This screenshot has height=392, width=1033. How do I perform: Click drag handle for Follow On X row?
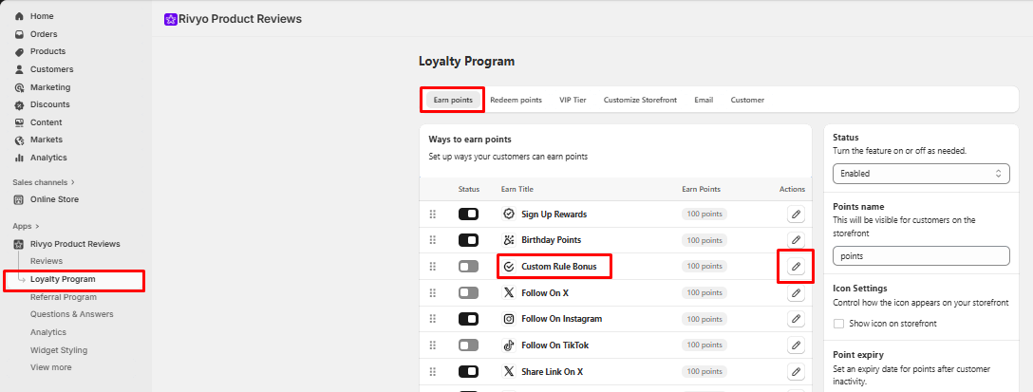[433, 292]
